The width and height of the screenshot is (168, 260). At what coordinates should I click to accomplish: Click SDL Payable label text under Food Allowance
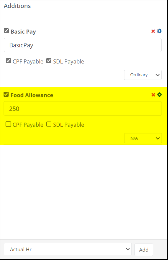point(68,125)
